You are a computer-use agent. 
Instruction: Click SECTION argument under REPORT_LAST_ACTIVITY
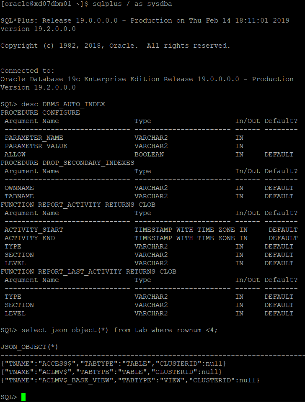click(x=19, y=305)
